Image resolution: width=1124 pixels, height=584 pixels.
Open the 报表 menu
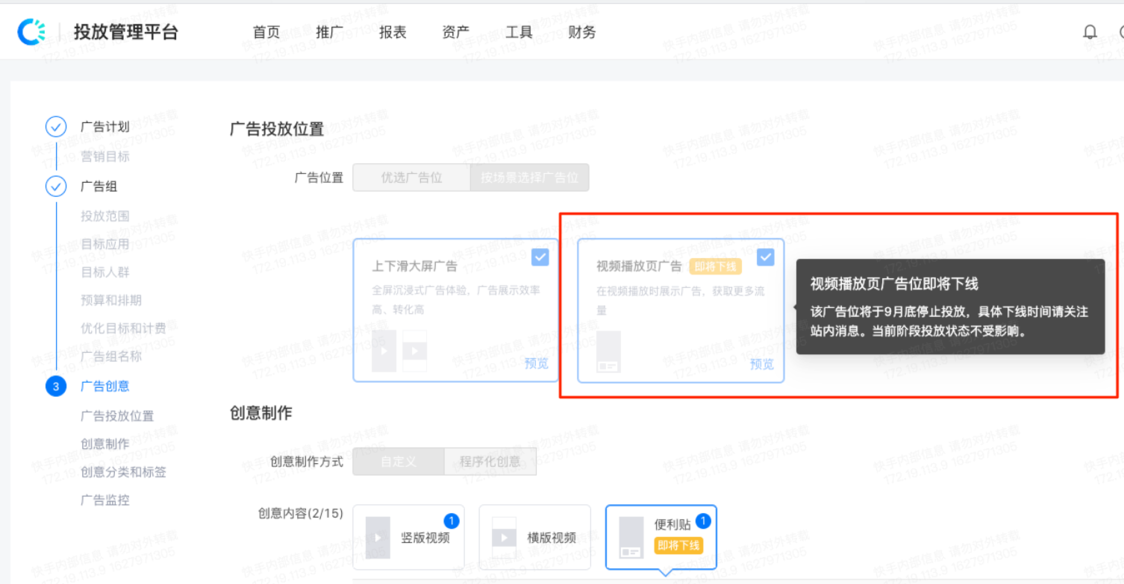(x=392, y=31)
